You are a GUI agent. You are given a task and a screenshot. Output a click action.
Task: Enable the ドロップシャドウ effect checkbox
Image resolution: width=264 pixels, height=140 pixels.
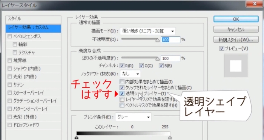tap(9, 125)
